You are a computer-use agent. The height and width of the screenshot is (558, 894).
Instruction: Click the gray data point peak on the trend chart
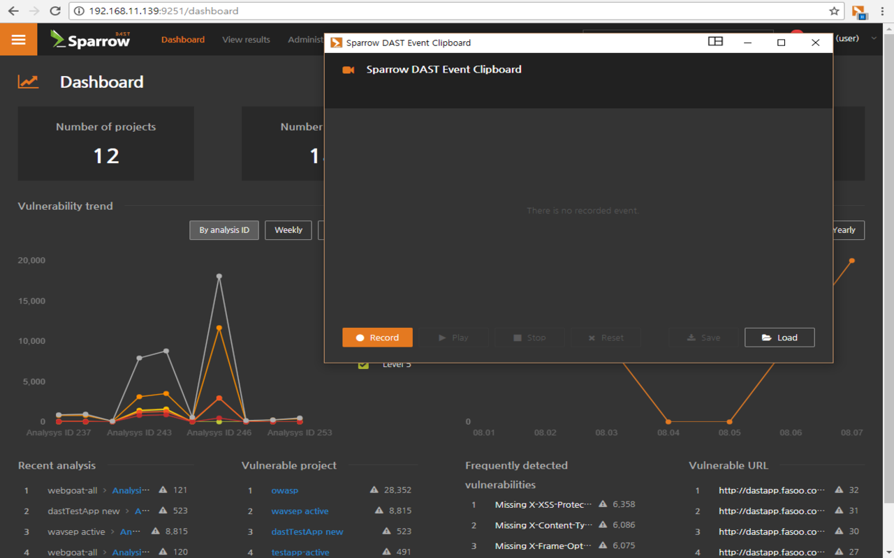click(x=219, y=276)
